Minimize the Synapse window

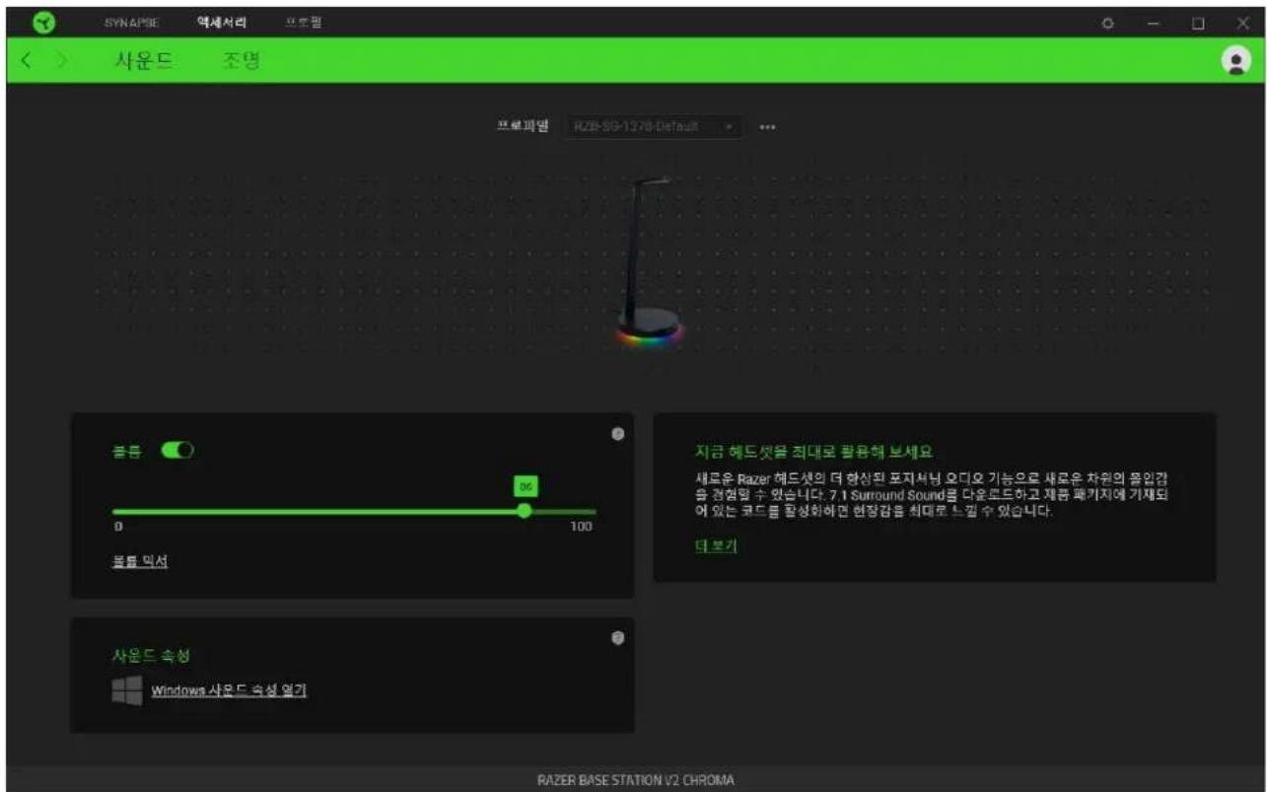1154,23
